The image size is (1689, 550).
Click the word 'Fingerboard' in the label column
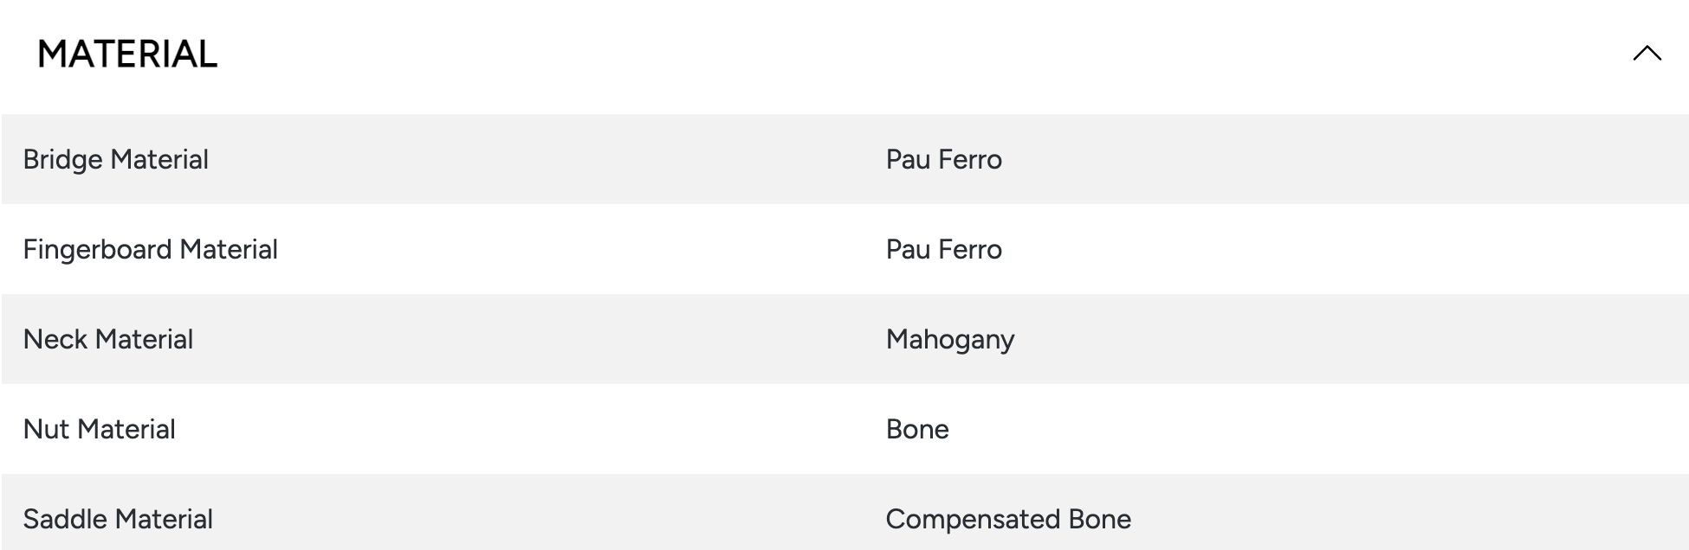click(x=97, y=250)
